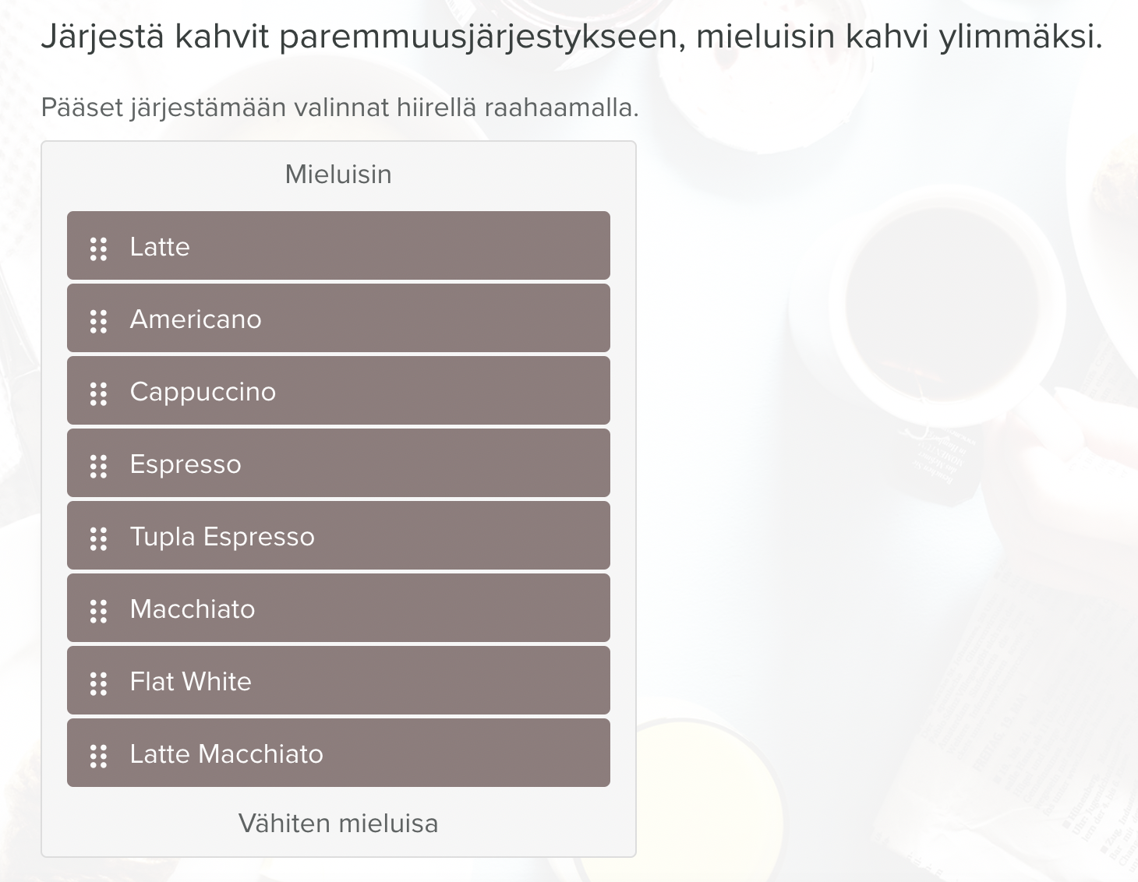
Task: Select the Americano ranking item
Action: (338, 318)
